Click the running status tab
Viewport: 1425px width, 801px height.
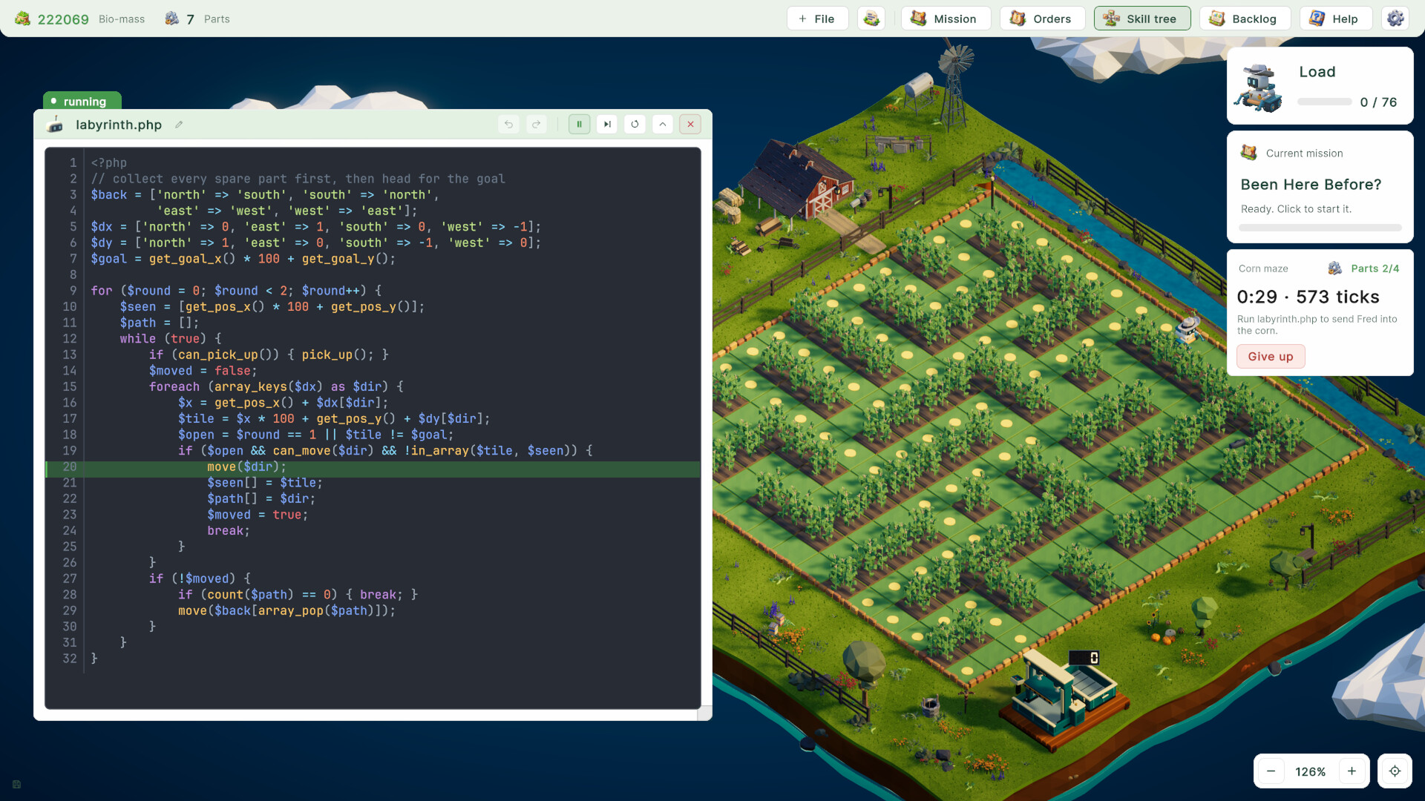pyautogui.click(x=82, y=101)
